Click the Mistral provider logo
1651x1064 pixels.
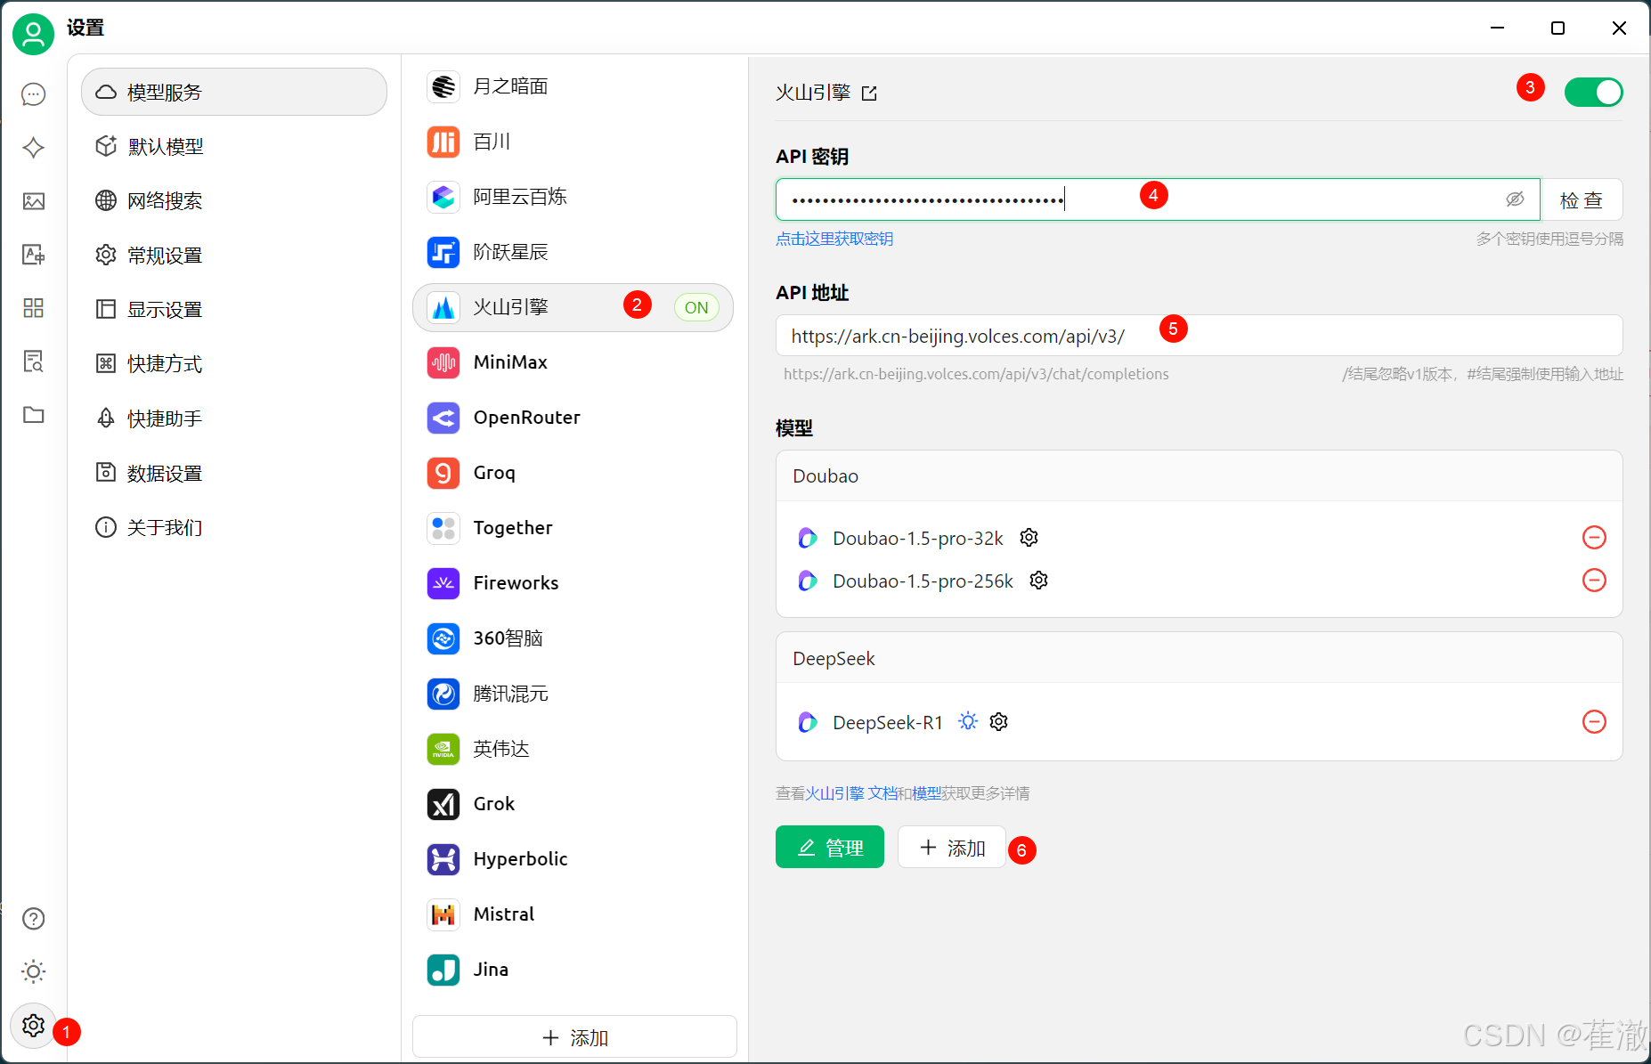point(443,914)
